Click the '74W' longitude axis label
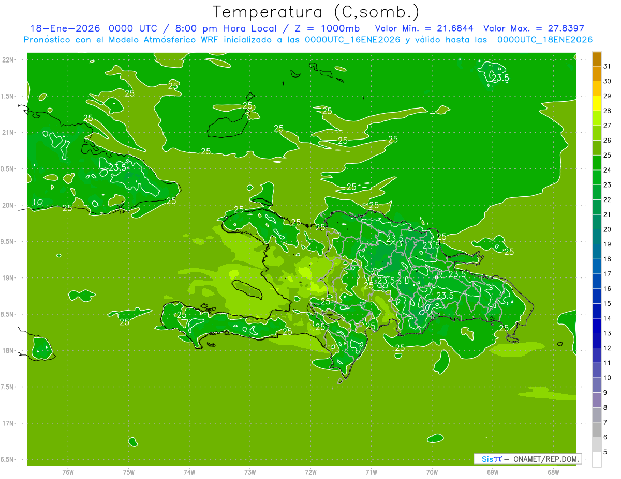Viewport: 621px width, 479px height. [189, 472]
